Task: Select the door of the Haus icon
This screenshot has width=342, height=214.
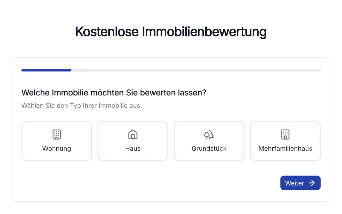Action: 133,136
